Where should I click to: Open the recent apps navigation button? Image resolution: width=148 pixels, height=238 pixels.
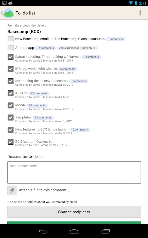(x=106, y=231)
